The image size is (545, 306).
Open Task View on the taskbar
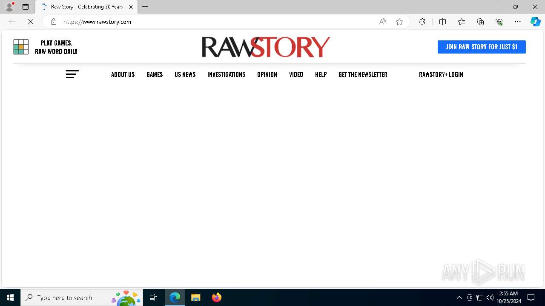pyautogui.click(x=153, y=297)
